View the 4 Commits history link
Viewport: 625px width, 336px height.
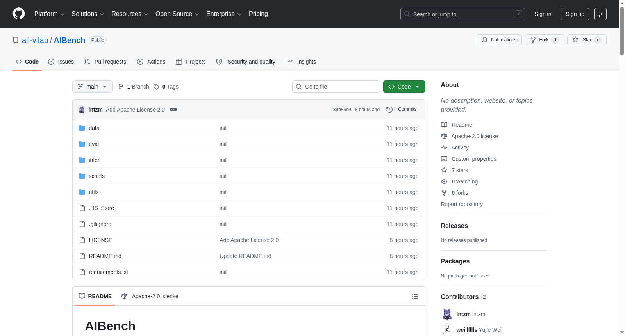(x=402, y=110)
